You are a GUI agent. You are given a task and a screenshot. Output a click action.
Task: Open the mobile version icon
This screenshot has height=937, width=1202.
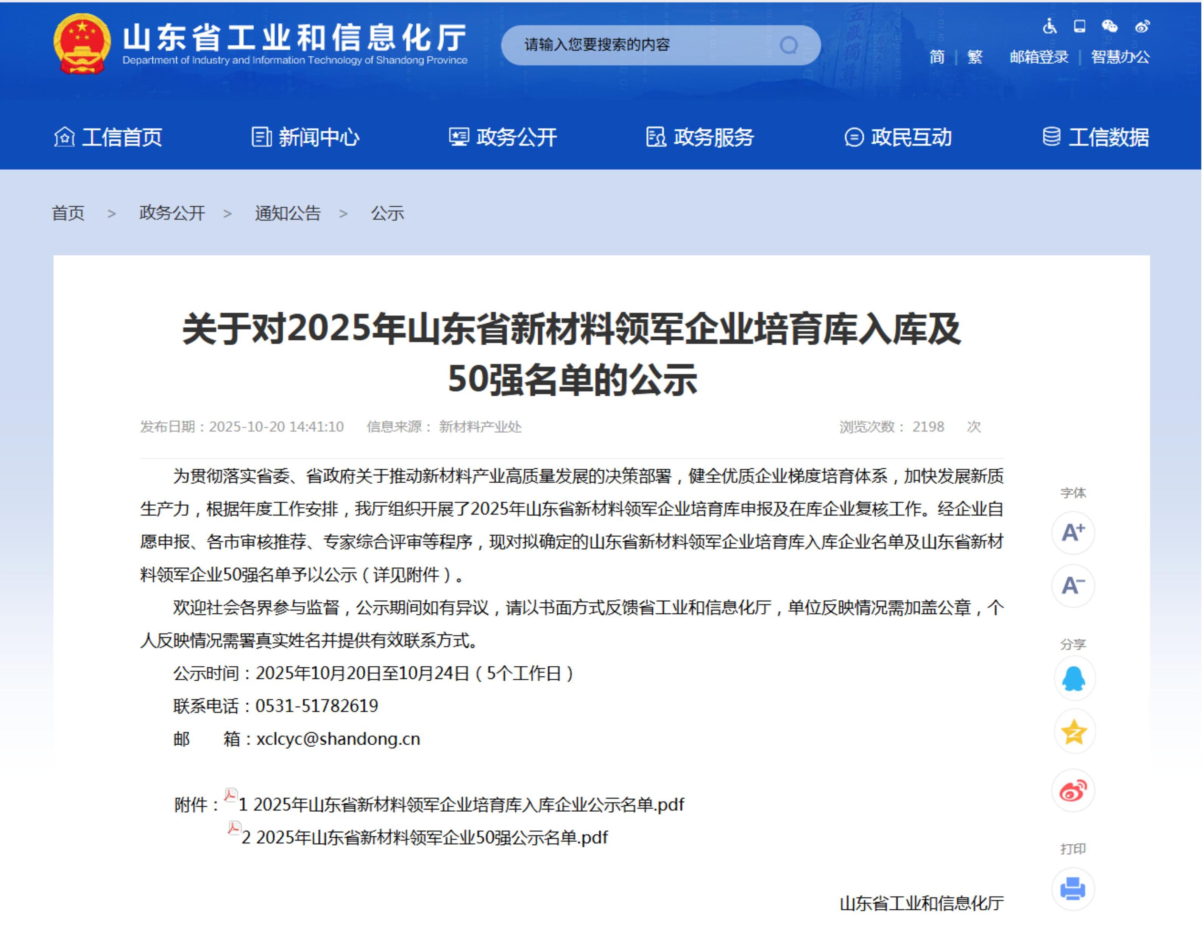click(1080, 26)
